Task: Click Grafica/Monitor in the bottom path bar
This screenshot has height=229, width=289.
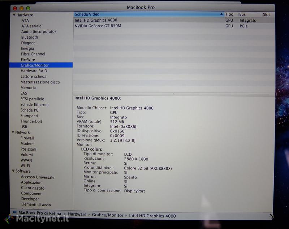Action: click(108, 215)
